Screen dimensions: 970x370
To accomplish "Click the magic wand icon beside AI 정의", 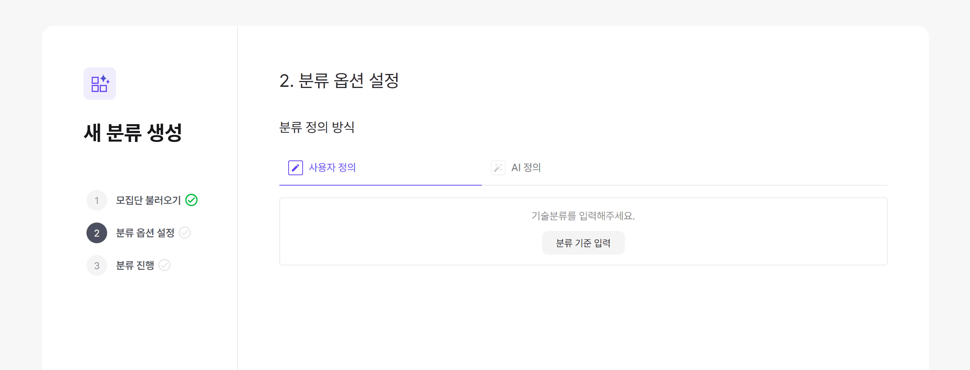I will [x=498, y=168].
